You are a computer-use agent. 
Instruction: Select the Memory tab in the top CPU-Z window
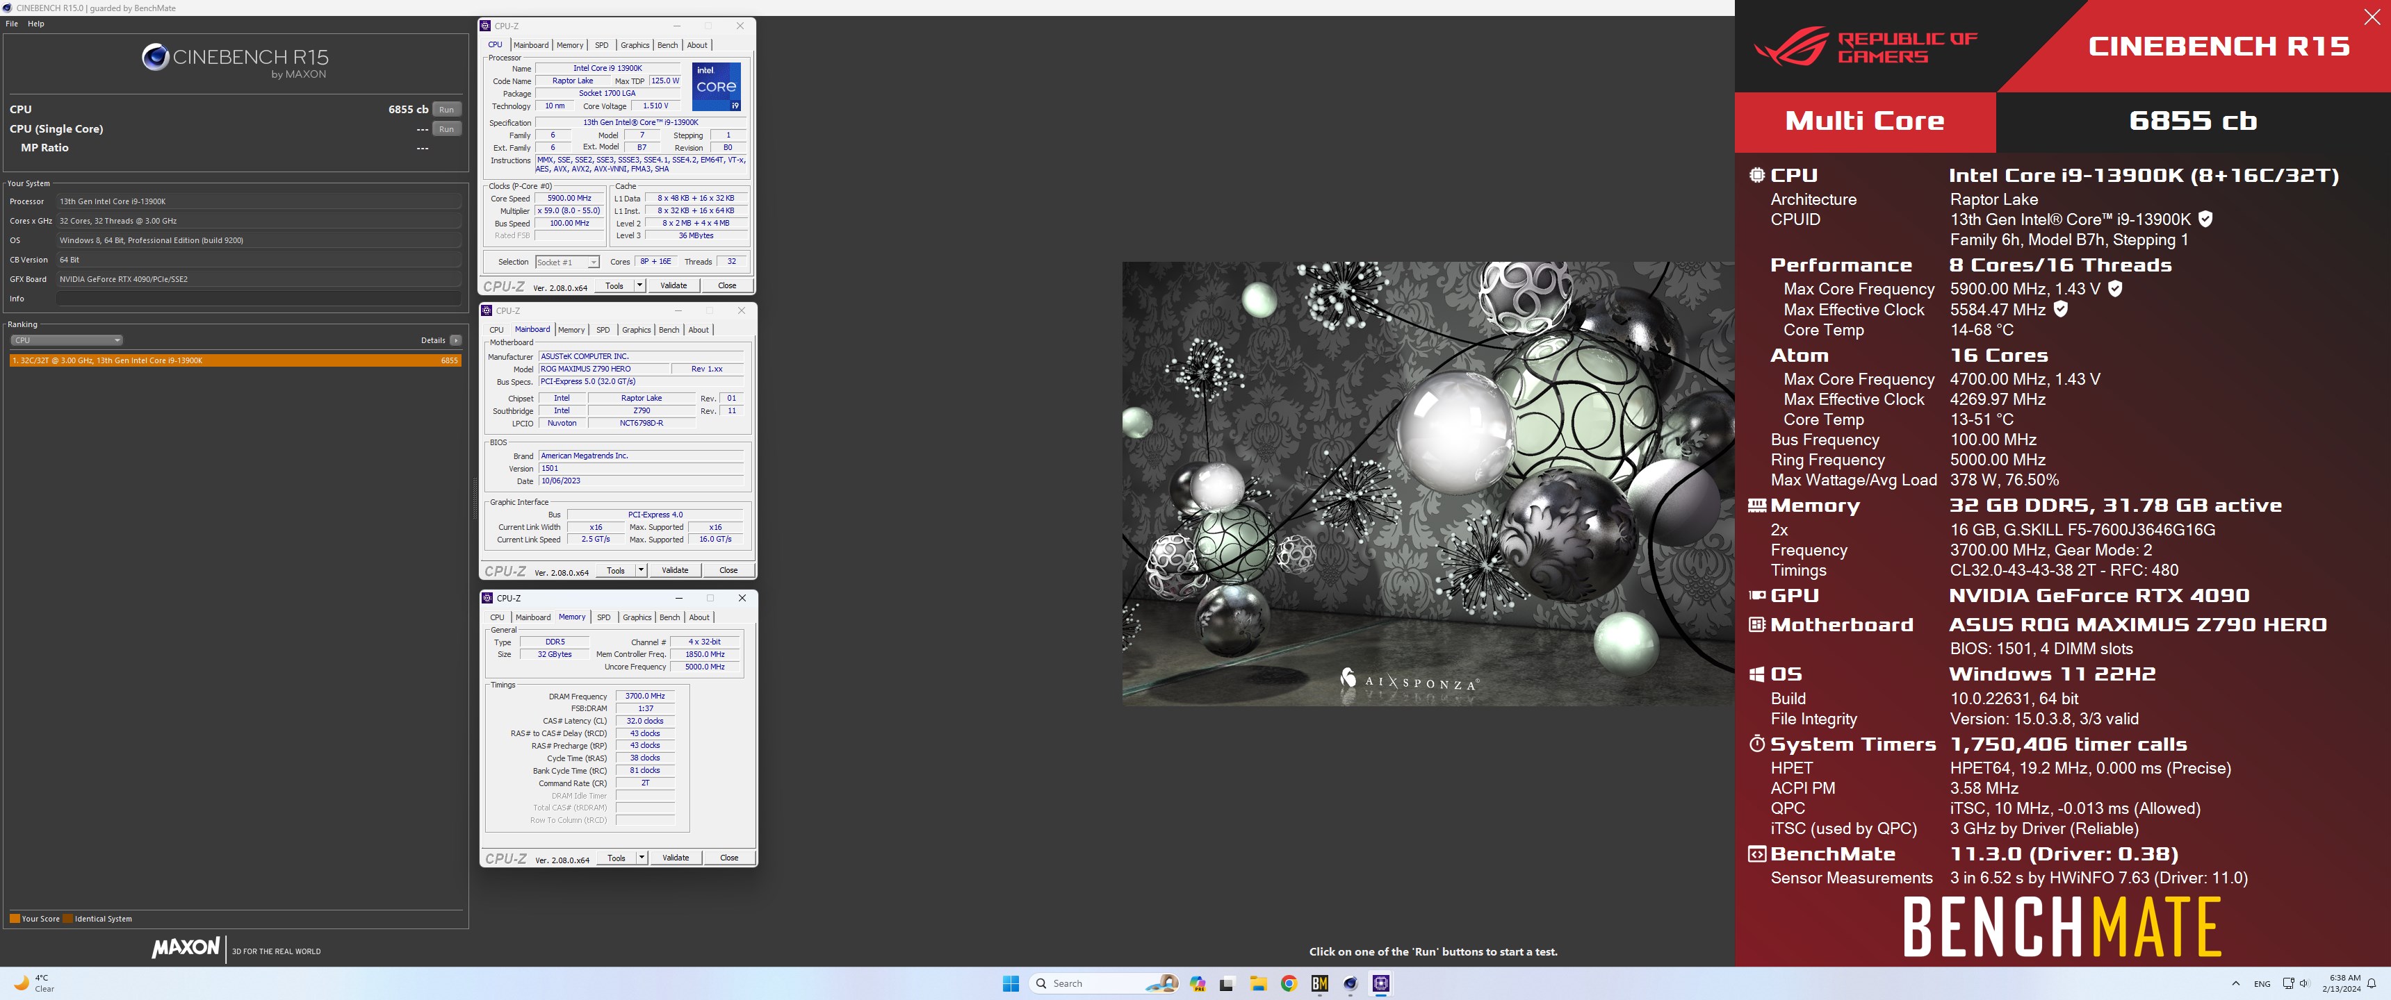[570, 45]
